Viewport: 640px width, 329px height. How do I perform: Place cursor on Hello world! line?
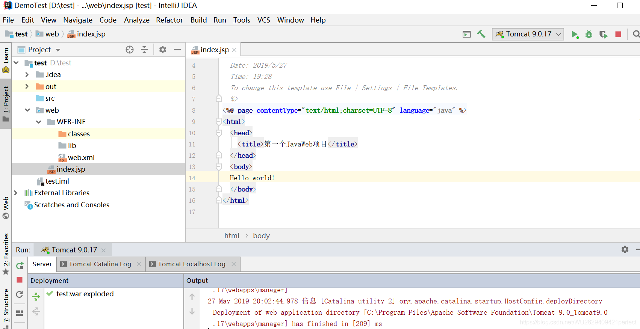pos(252,178)
